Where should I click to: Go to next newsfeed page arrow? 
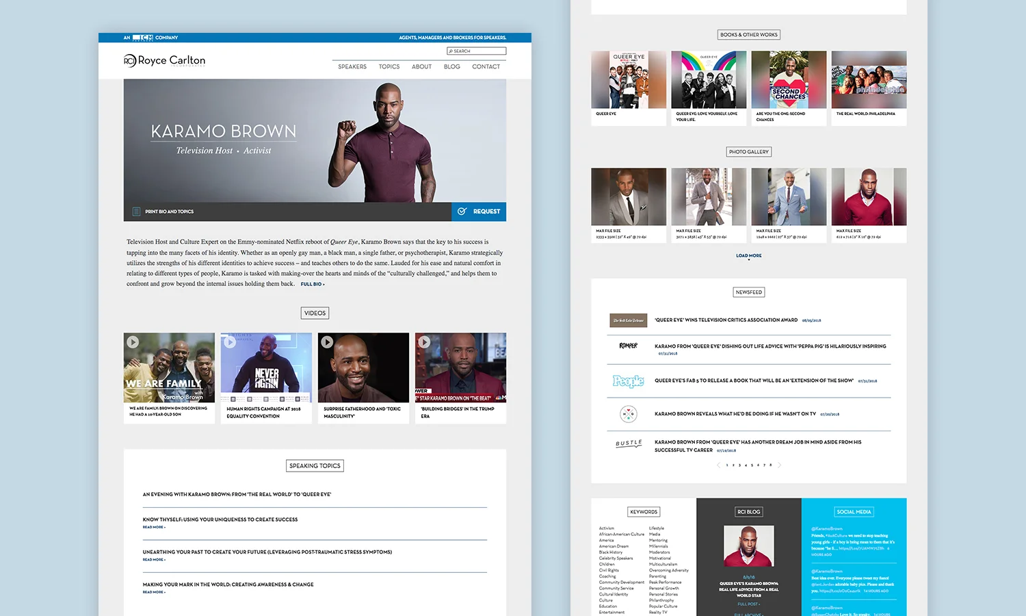coord(779,465)
